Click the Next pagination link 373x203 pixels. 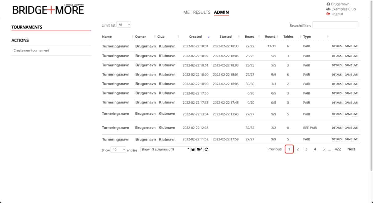coord(351,149)
